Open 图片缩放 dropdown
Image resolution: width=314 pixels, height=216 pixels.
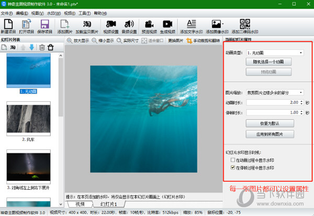tap(275, 92)
